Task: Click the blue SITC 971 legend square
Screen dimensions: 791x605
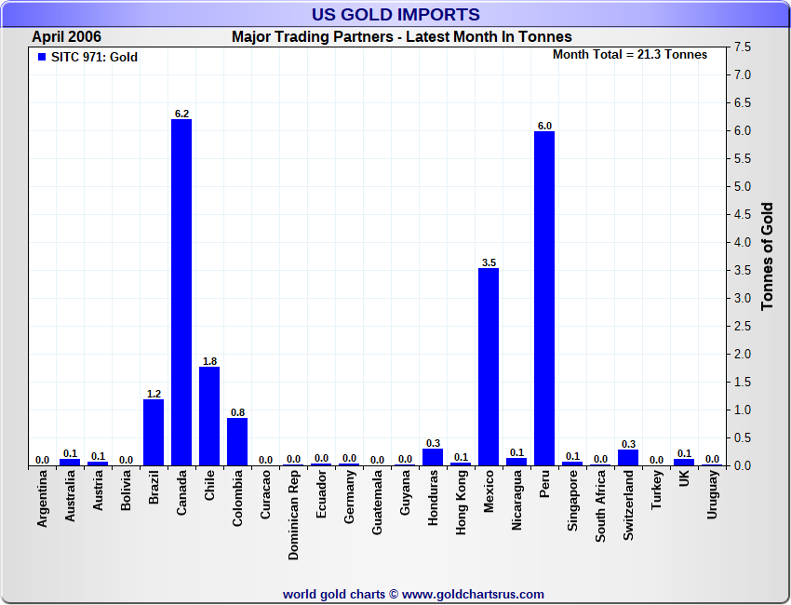Action: coord(42,57)
